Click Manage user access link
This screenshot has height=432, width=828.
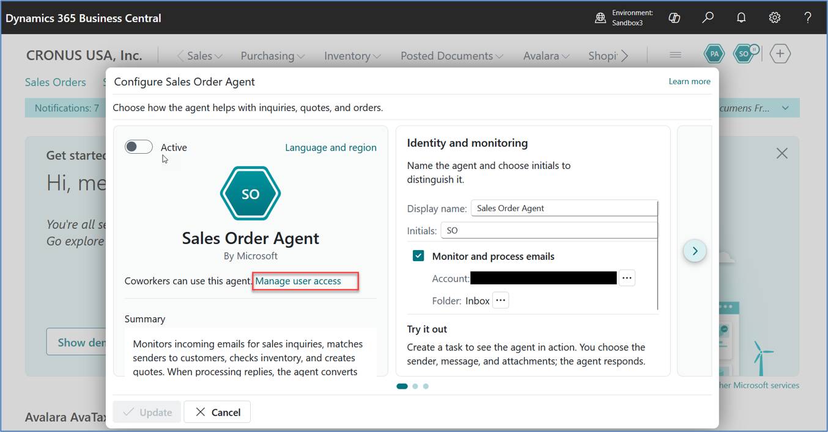(298, 281)
